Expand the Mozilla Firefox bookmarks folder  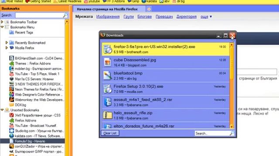(7, 48)
